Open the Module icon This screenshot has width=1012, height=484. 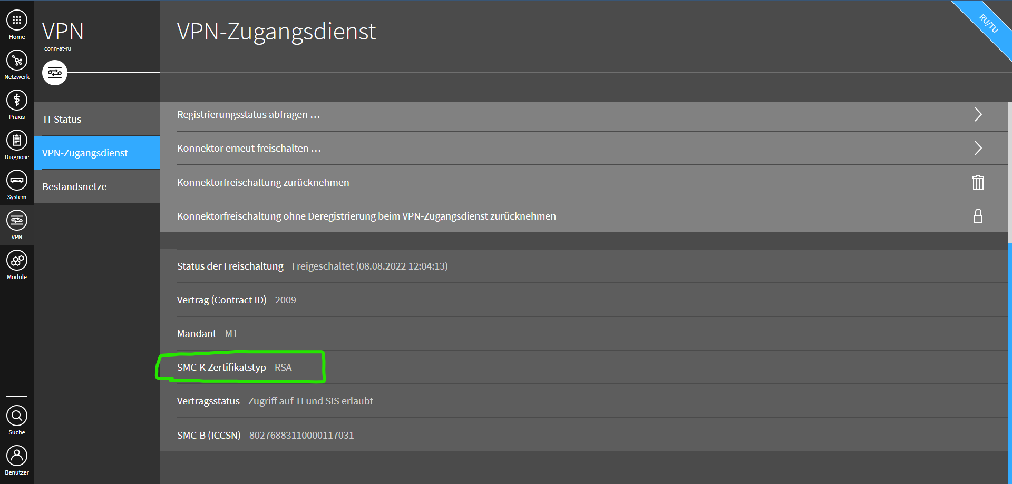[17, 261]
